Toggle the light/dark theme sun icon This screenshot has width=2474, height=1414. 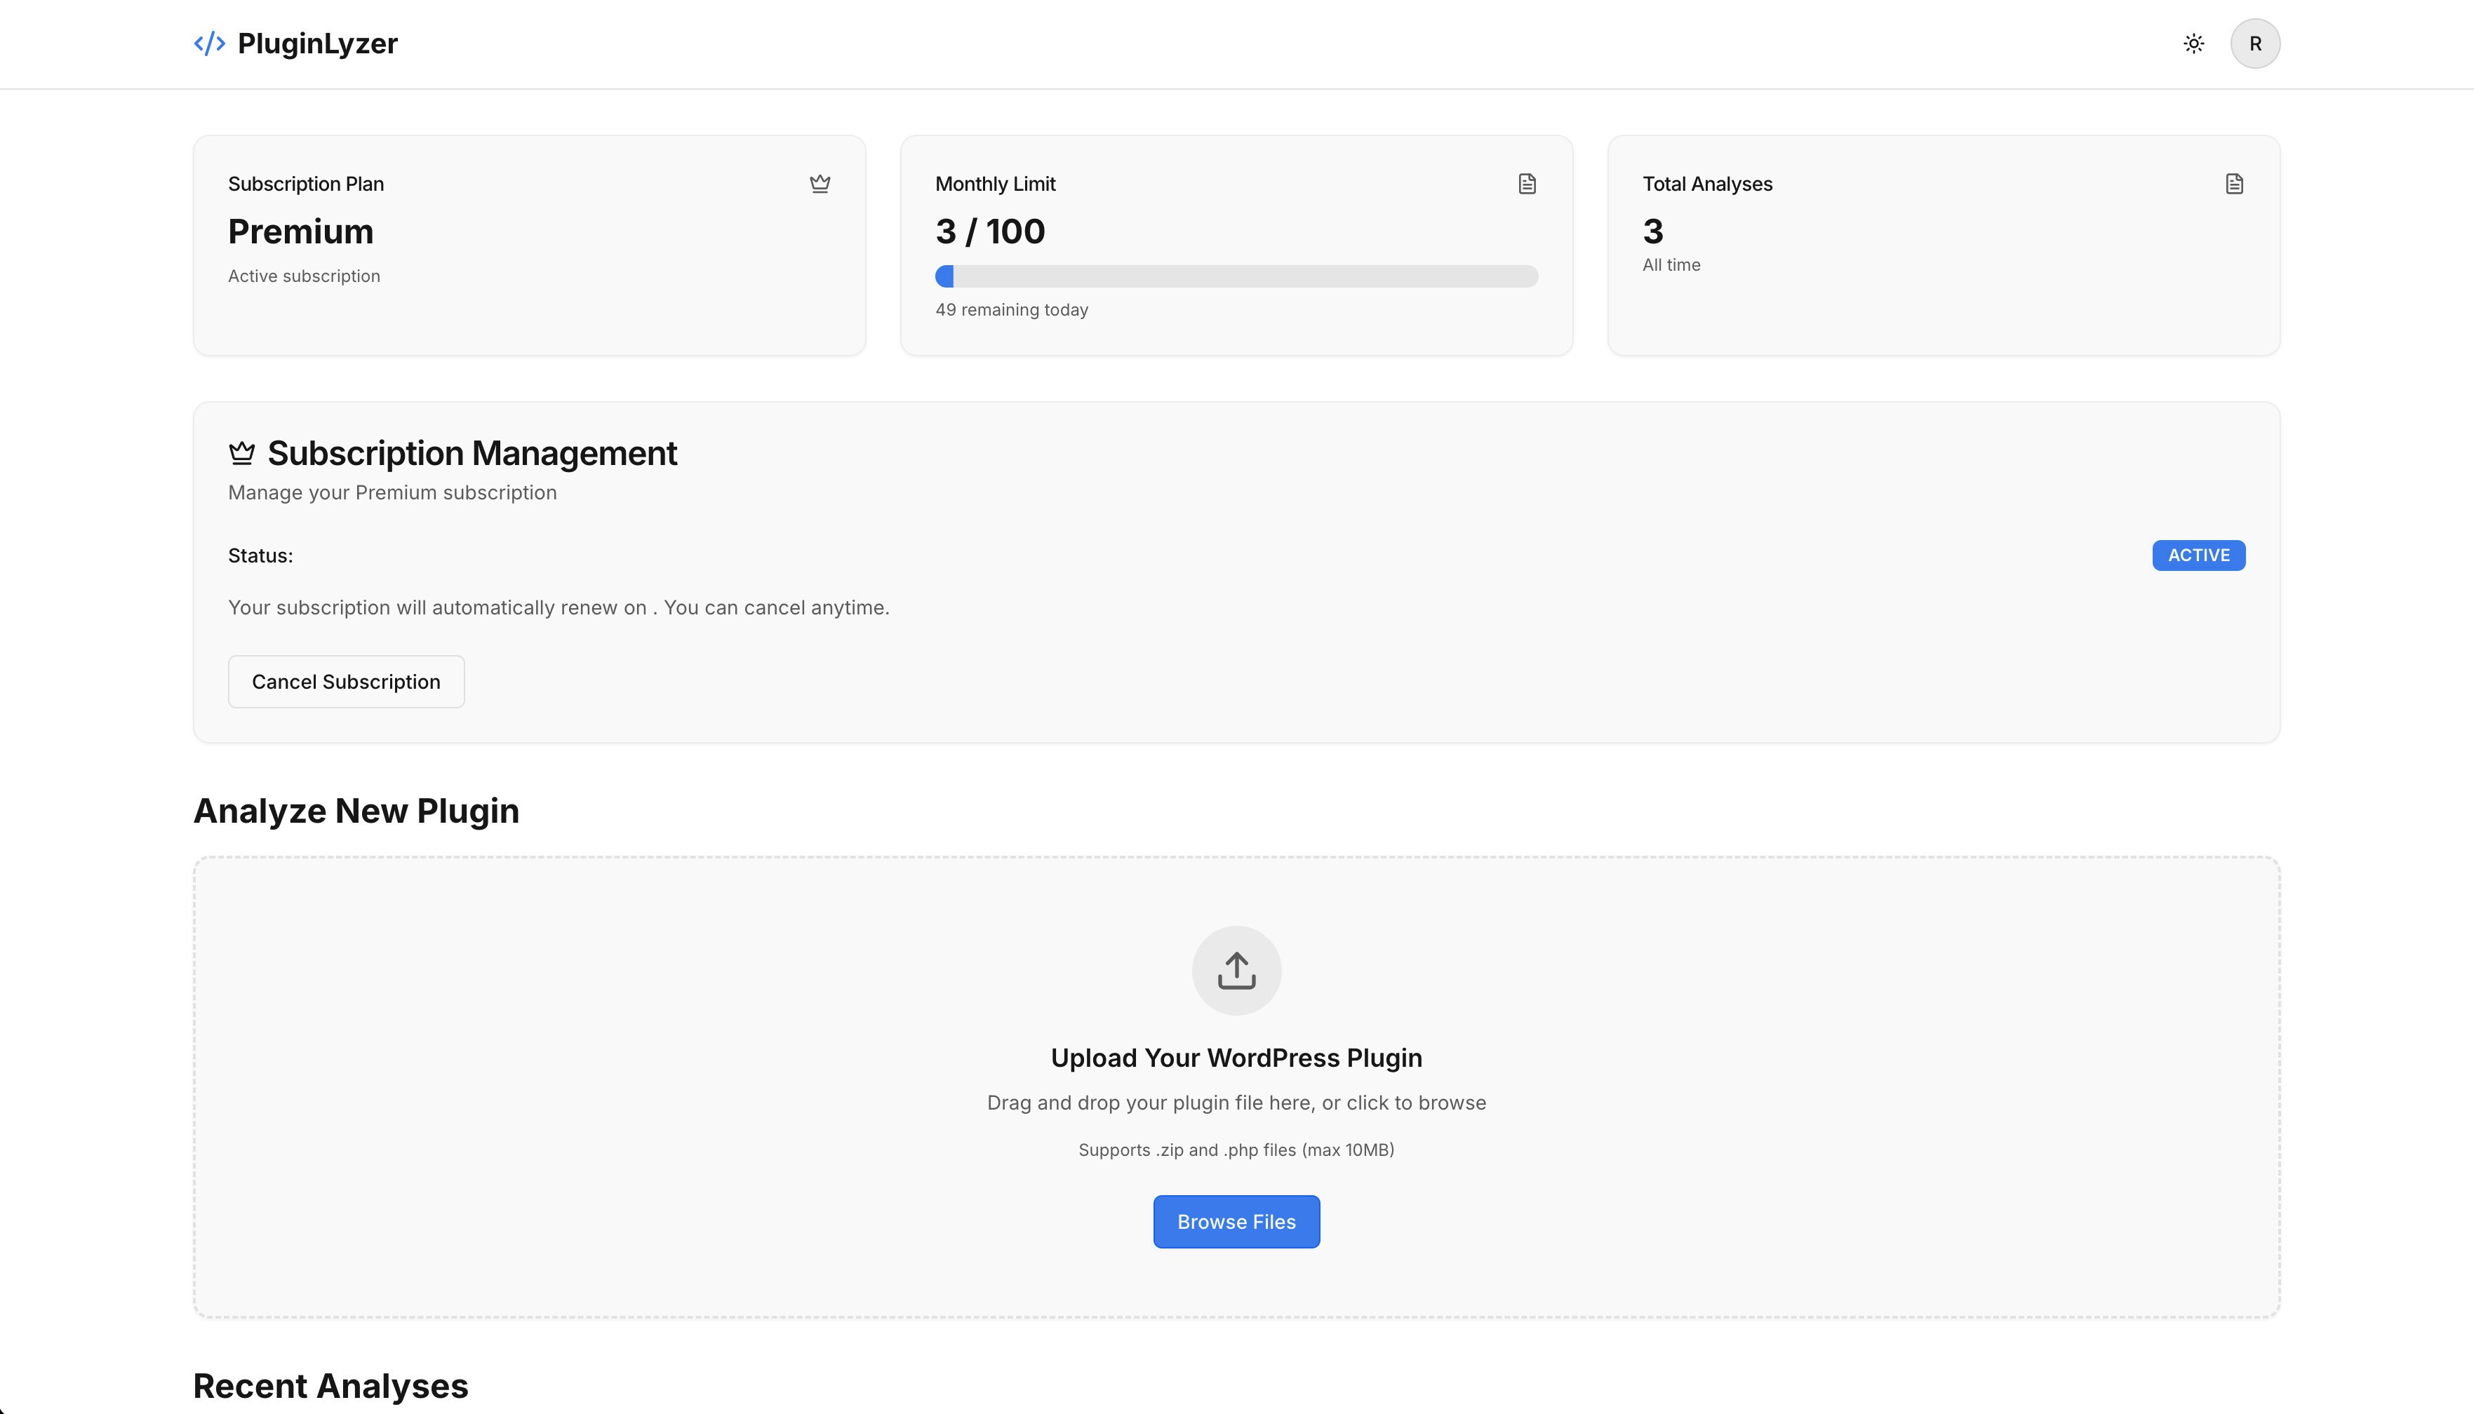2194,43
